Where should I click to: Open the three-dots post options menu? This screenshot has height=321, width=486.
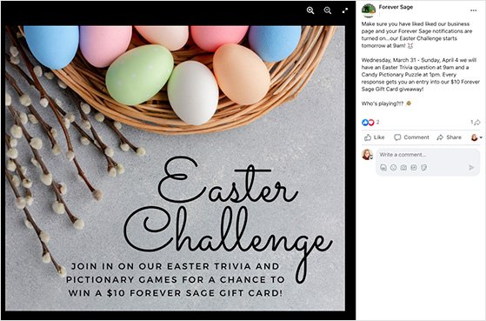pos(473,10)
